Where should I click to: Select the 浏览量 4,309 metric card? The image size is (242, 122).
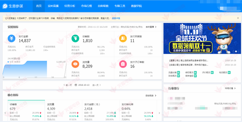click(x=64, y=111)
